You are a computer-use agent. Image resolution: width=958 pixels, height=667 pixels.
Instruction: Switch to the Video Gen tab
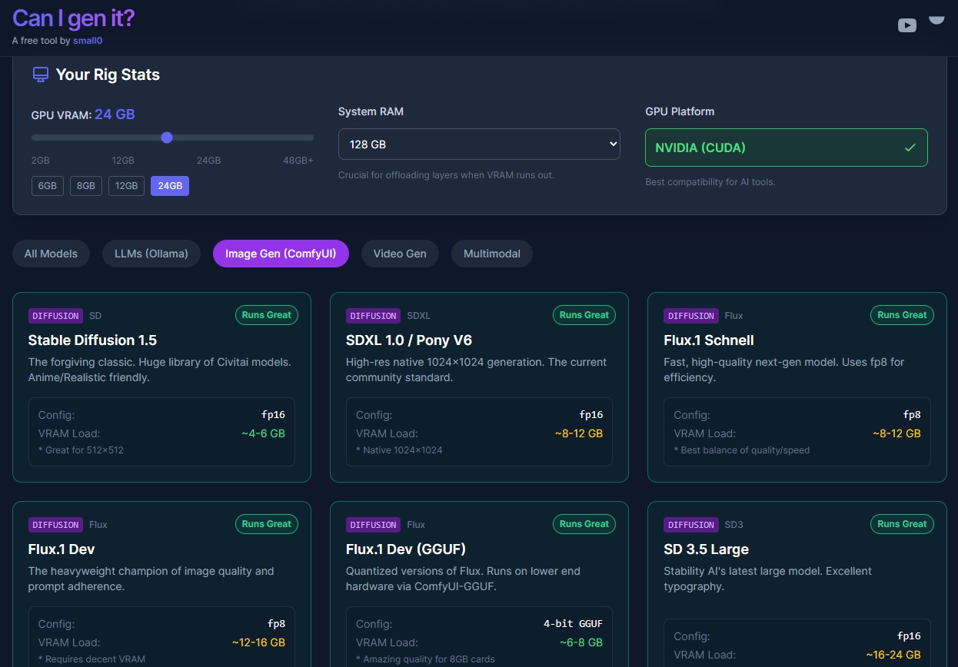(x=400, y=254)
